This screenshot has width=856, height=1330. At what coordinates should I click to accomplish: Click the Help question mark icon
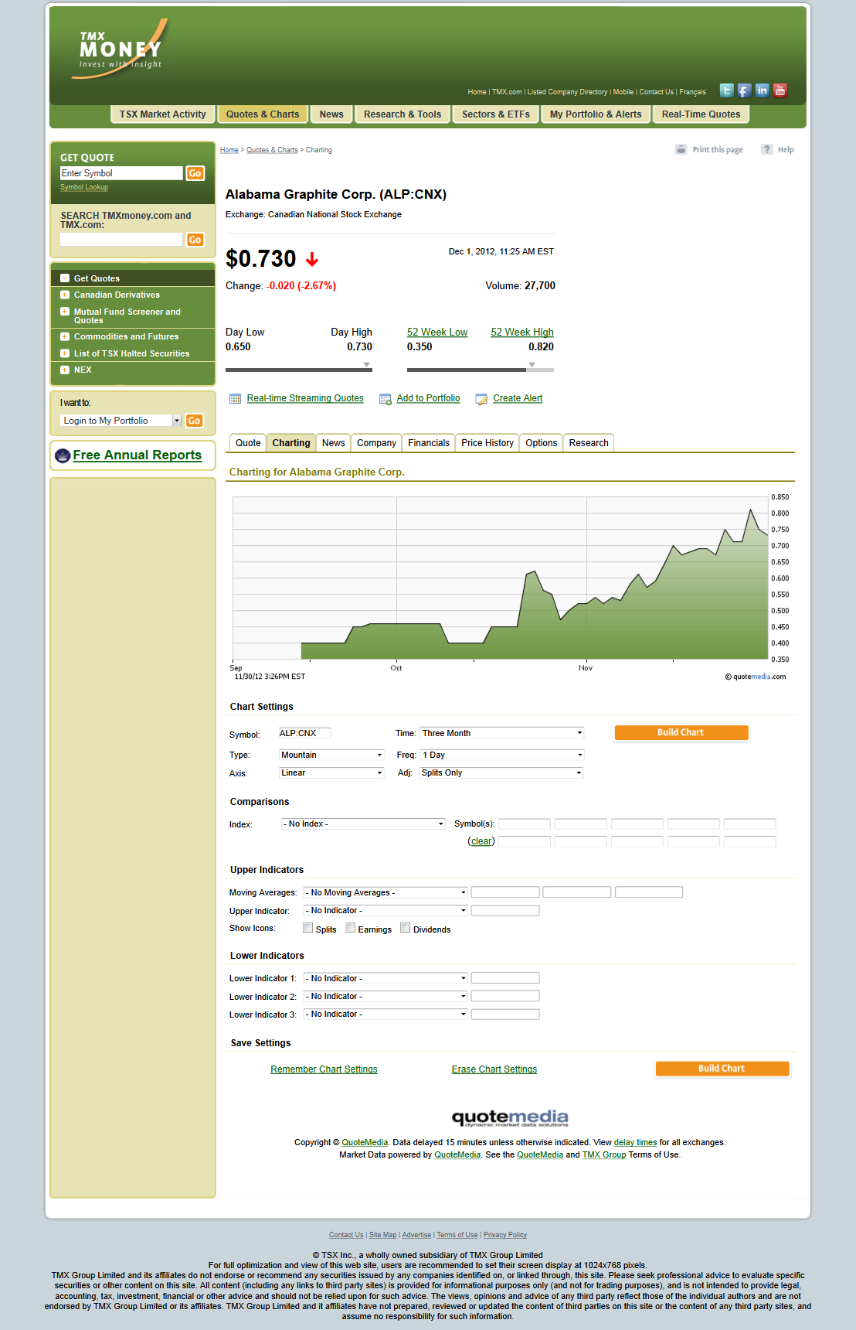coord(766,149)
